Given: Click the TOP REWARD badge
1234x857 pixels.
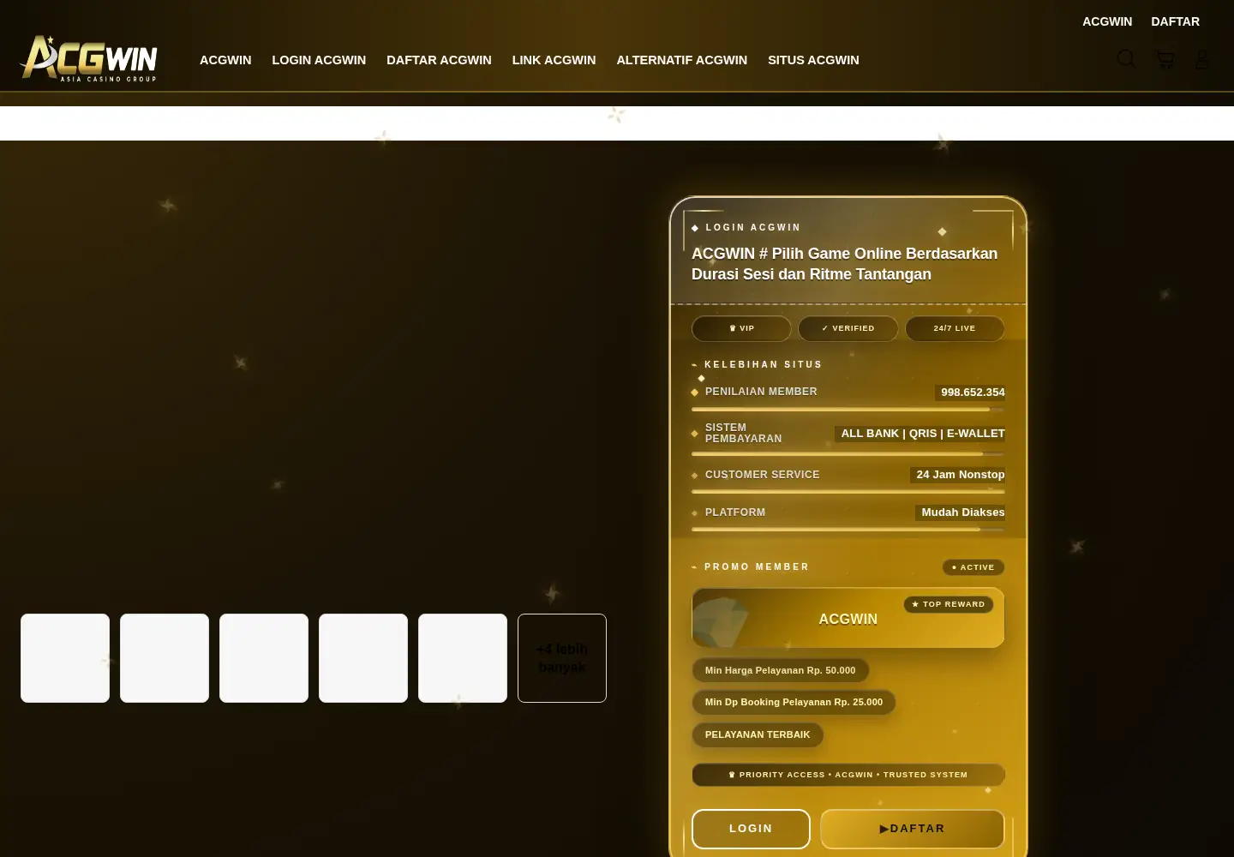Looking at the screenshot, I should (x=949, y=604).
